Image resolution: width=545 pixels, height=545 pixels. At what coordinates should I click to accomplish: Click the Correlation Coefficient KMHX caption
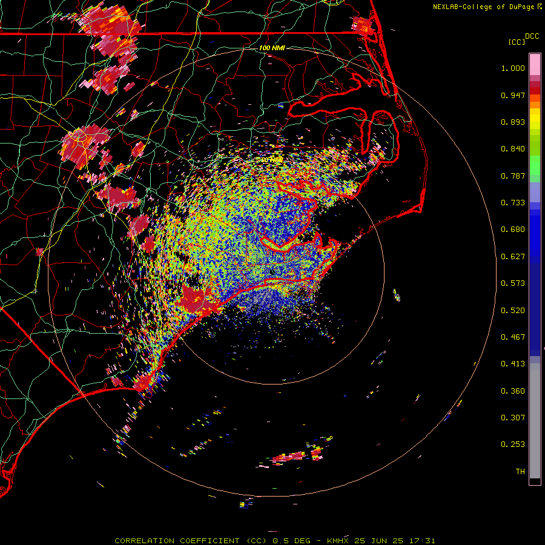[x=274, y=541]
